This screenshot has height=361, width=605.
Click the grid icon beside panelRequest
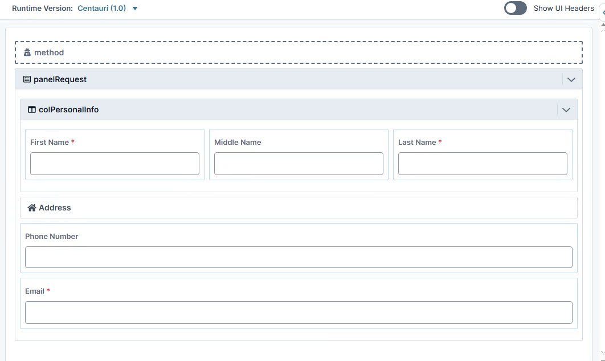tap(26, 79)
